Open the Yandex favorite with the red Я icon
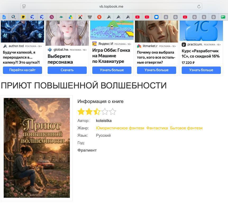The image size is (228, 207). point(99,17)
